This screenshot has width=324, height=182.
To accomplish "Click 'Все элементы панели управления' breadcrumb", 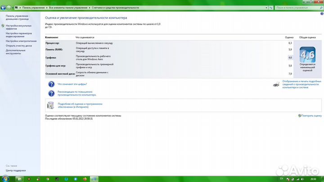I will [x=68, y=8].
